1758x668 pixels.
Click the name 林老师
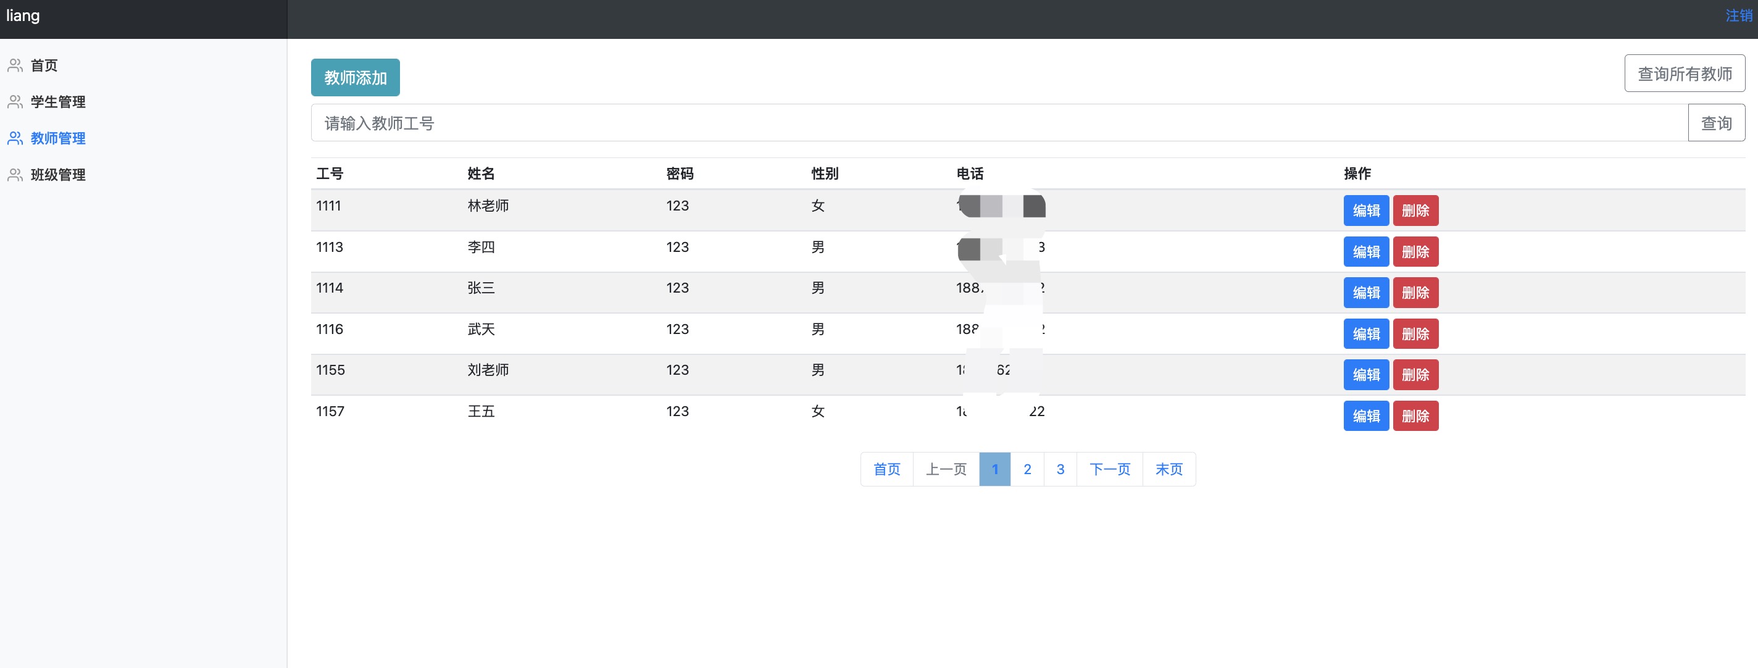(488, 206)
